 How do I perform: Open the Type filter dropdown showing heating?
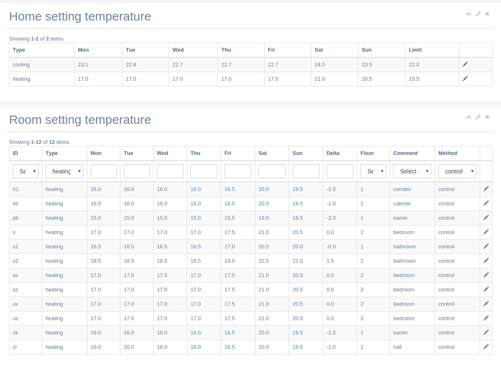coord(64,171)
